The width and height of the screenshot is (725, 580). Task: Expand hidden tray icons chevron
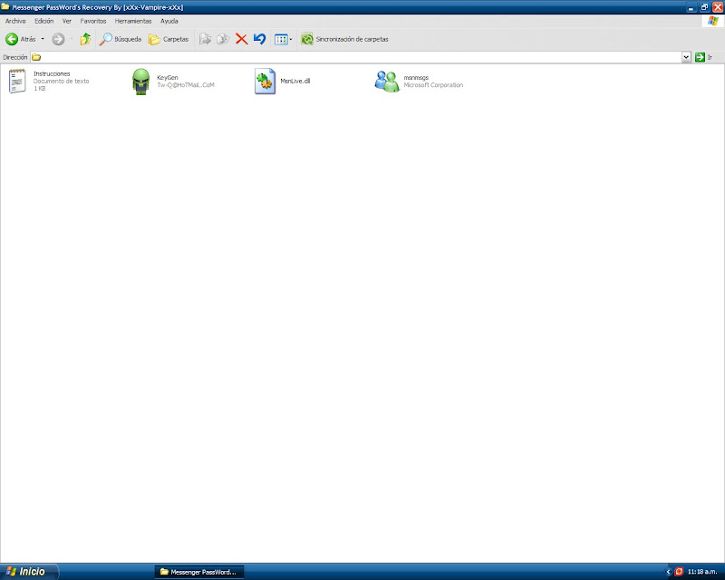[x=668, y=572]
